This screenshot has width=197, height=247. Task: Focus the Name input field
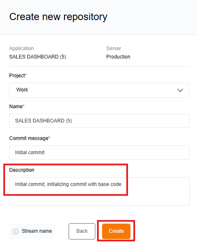(x=100, y=121)
